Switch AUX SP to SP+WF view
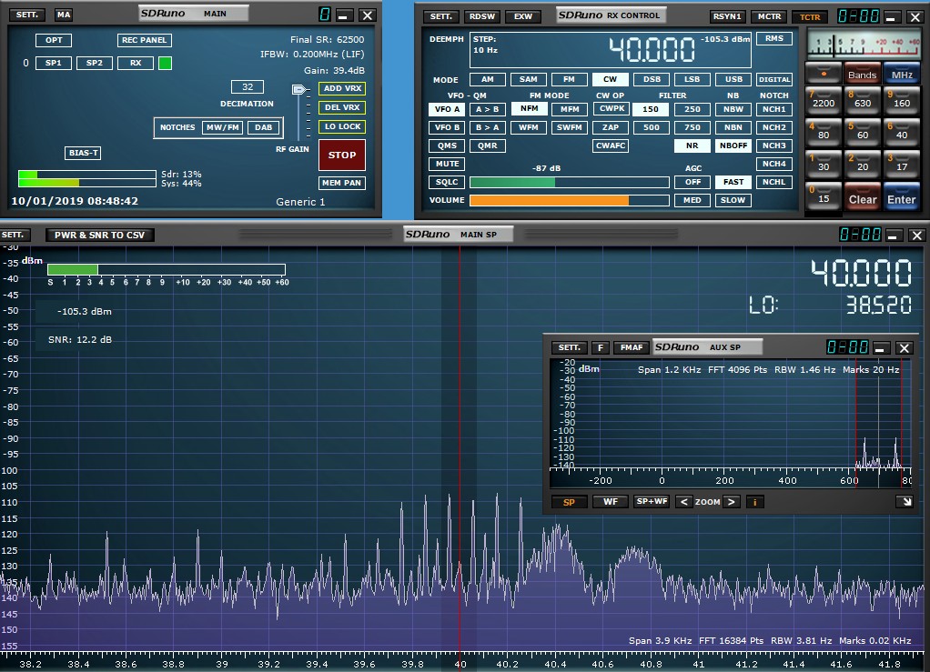Image resolution: width=930 pixels, height=672 pixels. pos(652,502)
